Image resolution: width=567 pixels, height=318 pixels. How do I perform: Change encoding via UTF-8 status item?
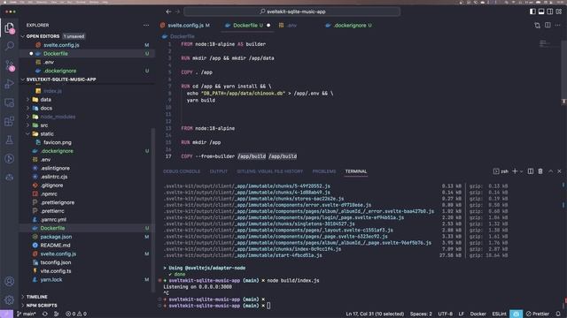tap(445, 314)
